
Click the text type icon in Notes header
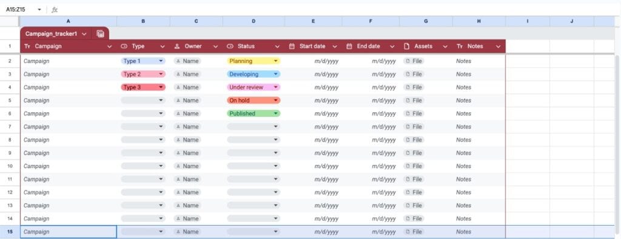tap(460, 46)
